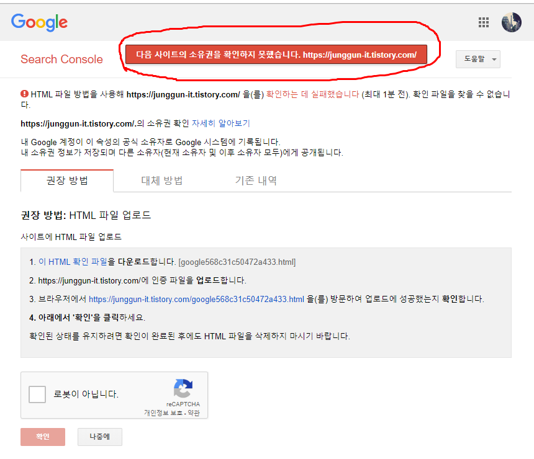Click the reCAPTCHA logo icon

coord(183,388)
